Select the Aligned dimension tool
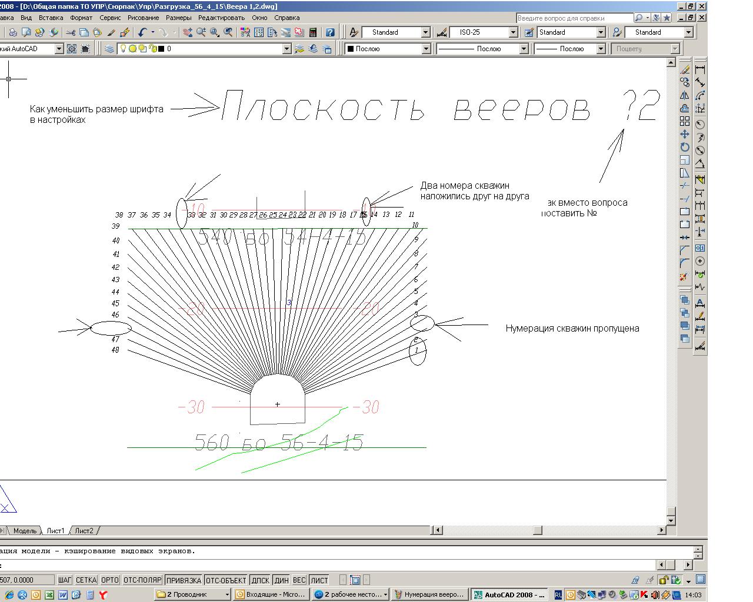This screenshot has width=753, height=602. tap(700, 82)
